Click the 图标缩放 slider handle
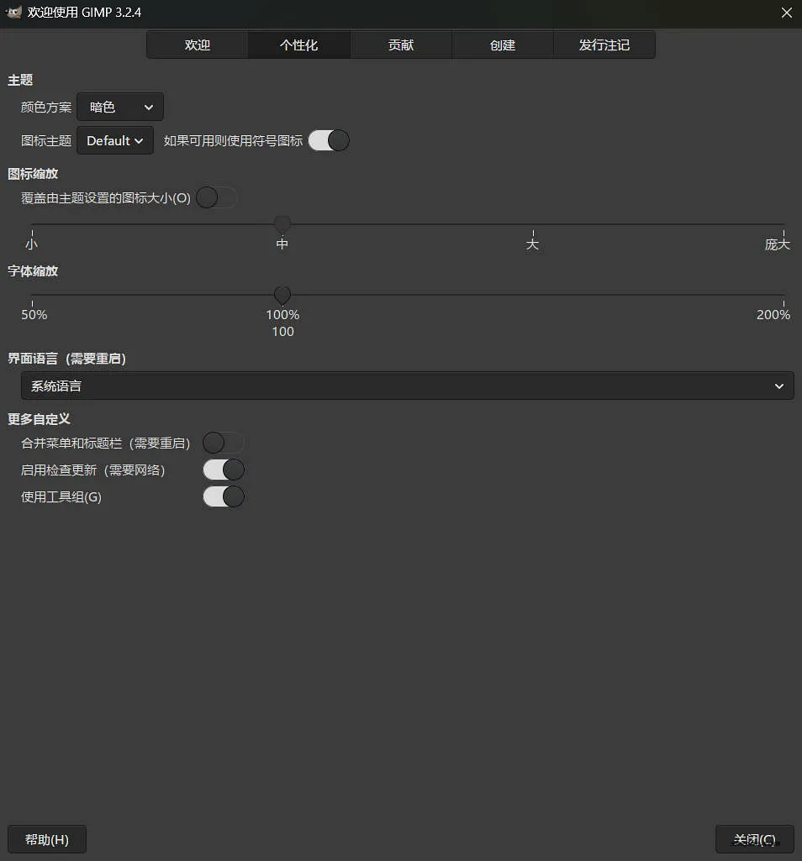Image resolution: width=802 pixels, height=861 pixels. (x=282, y=223)
